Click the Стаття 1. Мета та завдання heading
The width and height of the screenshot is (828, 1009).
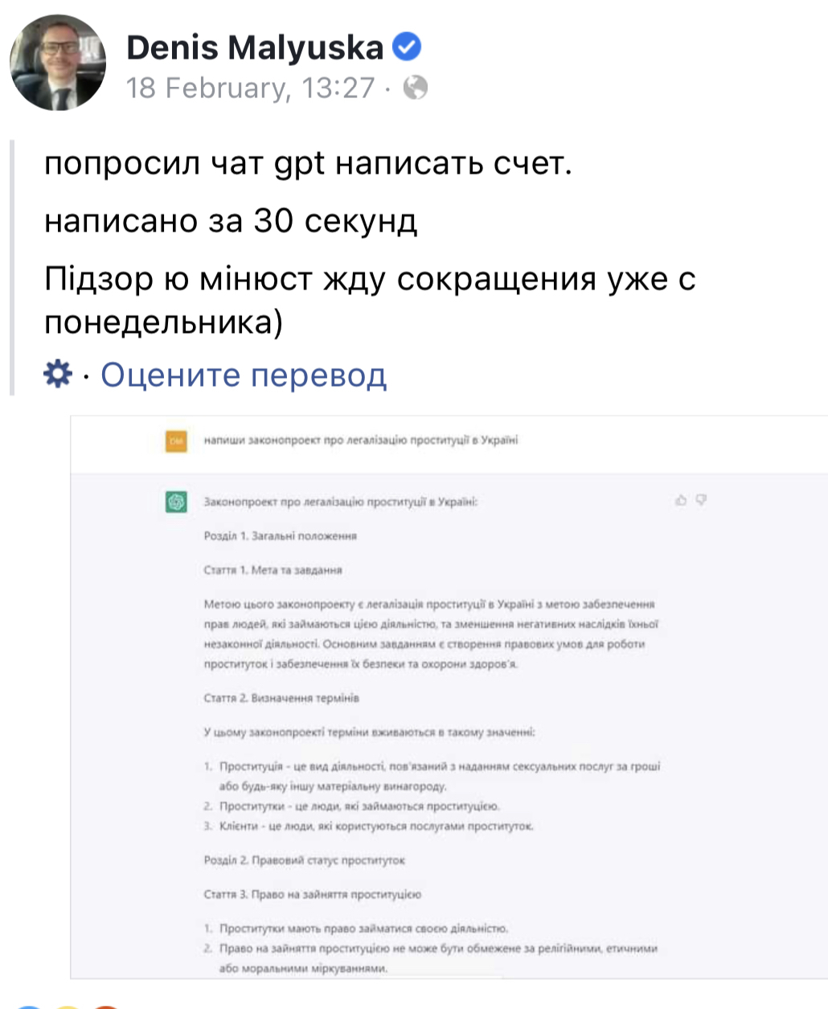273,570
